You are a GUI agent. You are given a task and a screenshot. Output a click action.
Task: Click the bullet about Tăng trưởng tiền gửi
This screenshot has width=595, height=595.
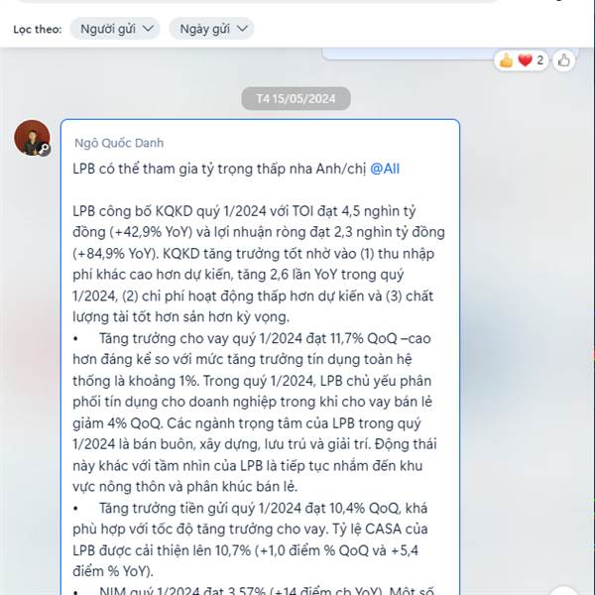[x=251, y=539]
